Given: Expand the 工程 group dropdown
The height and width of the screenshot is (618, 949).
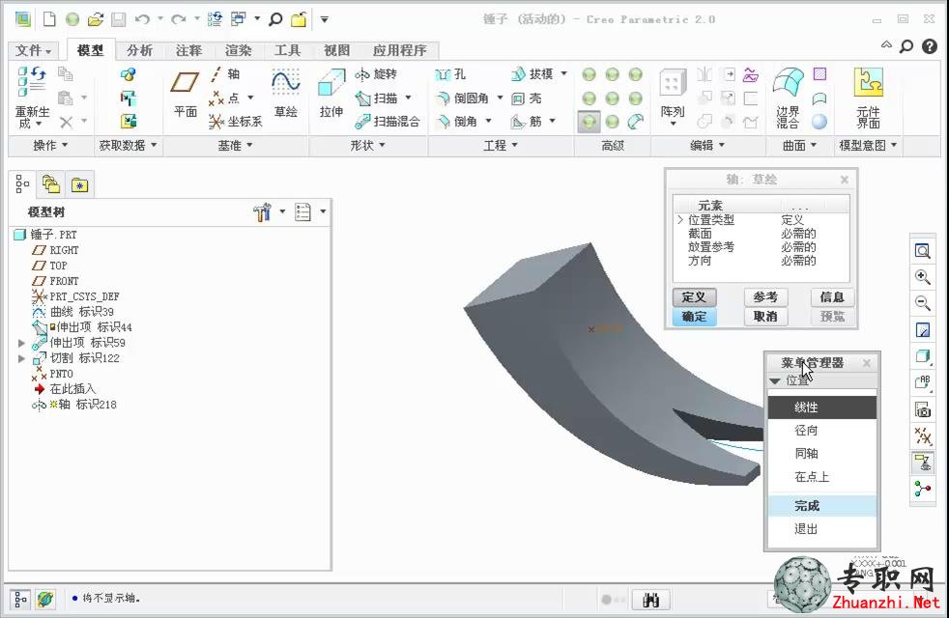Looking at the screenshot, I should pos(501,146).
